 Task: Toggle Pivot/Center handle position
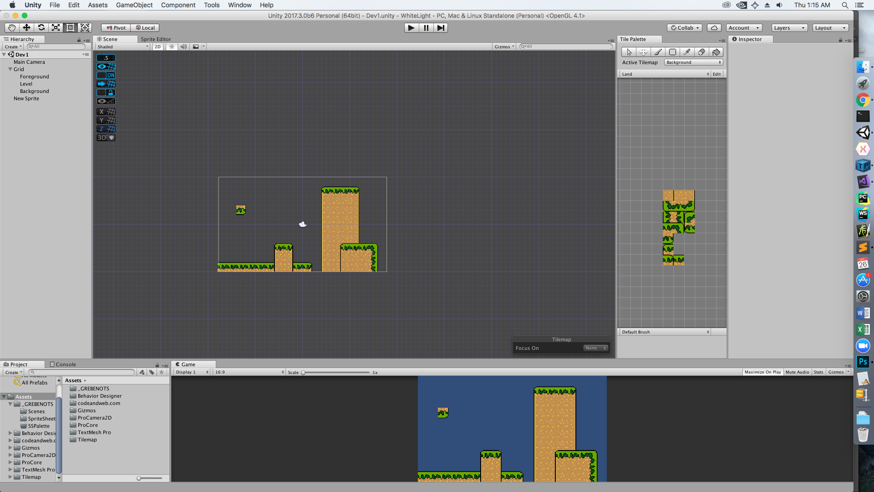116,28
